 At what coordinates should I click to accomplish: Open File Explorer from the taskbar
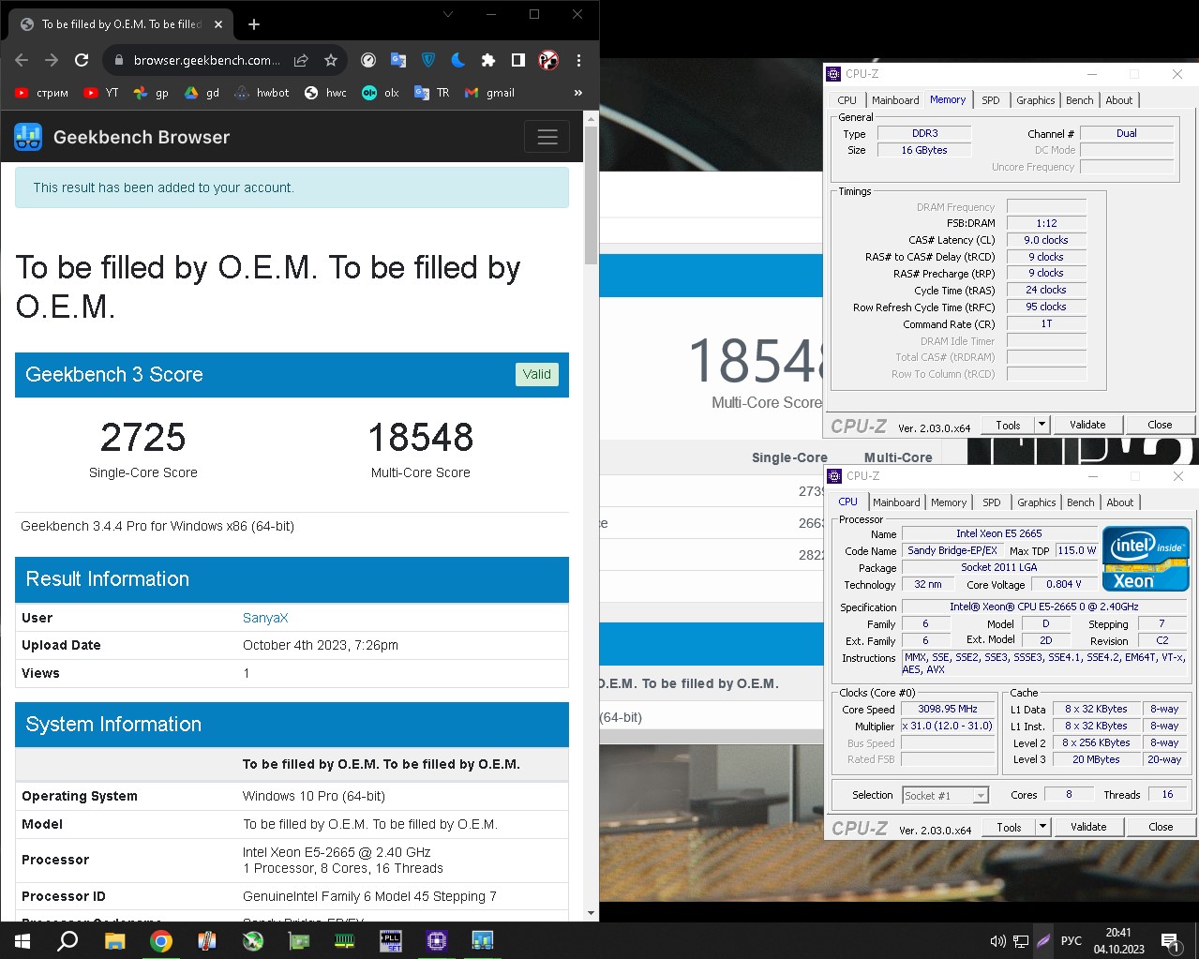click(114, 940)
